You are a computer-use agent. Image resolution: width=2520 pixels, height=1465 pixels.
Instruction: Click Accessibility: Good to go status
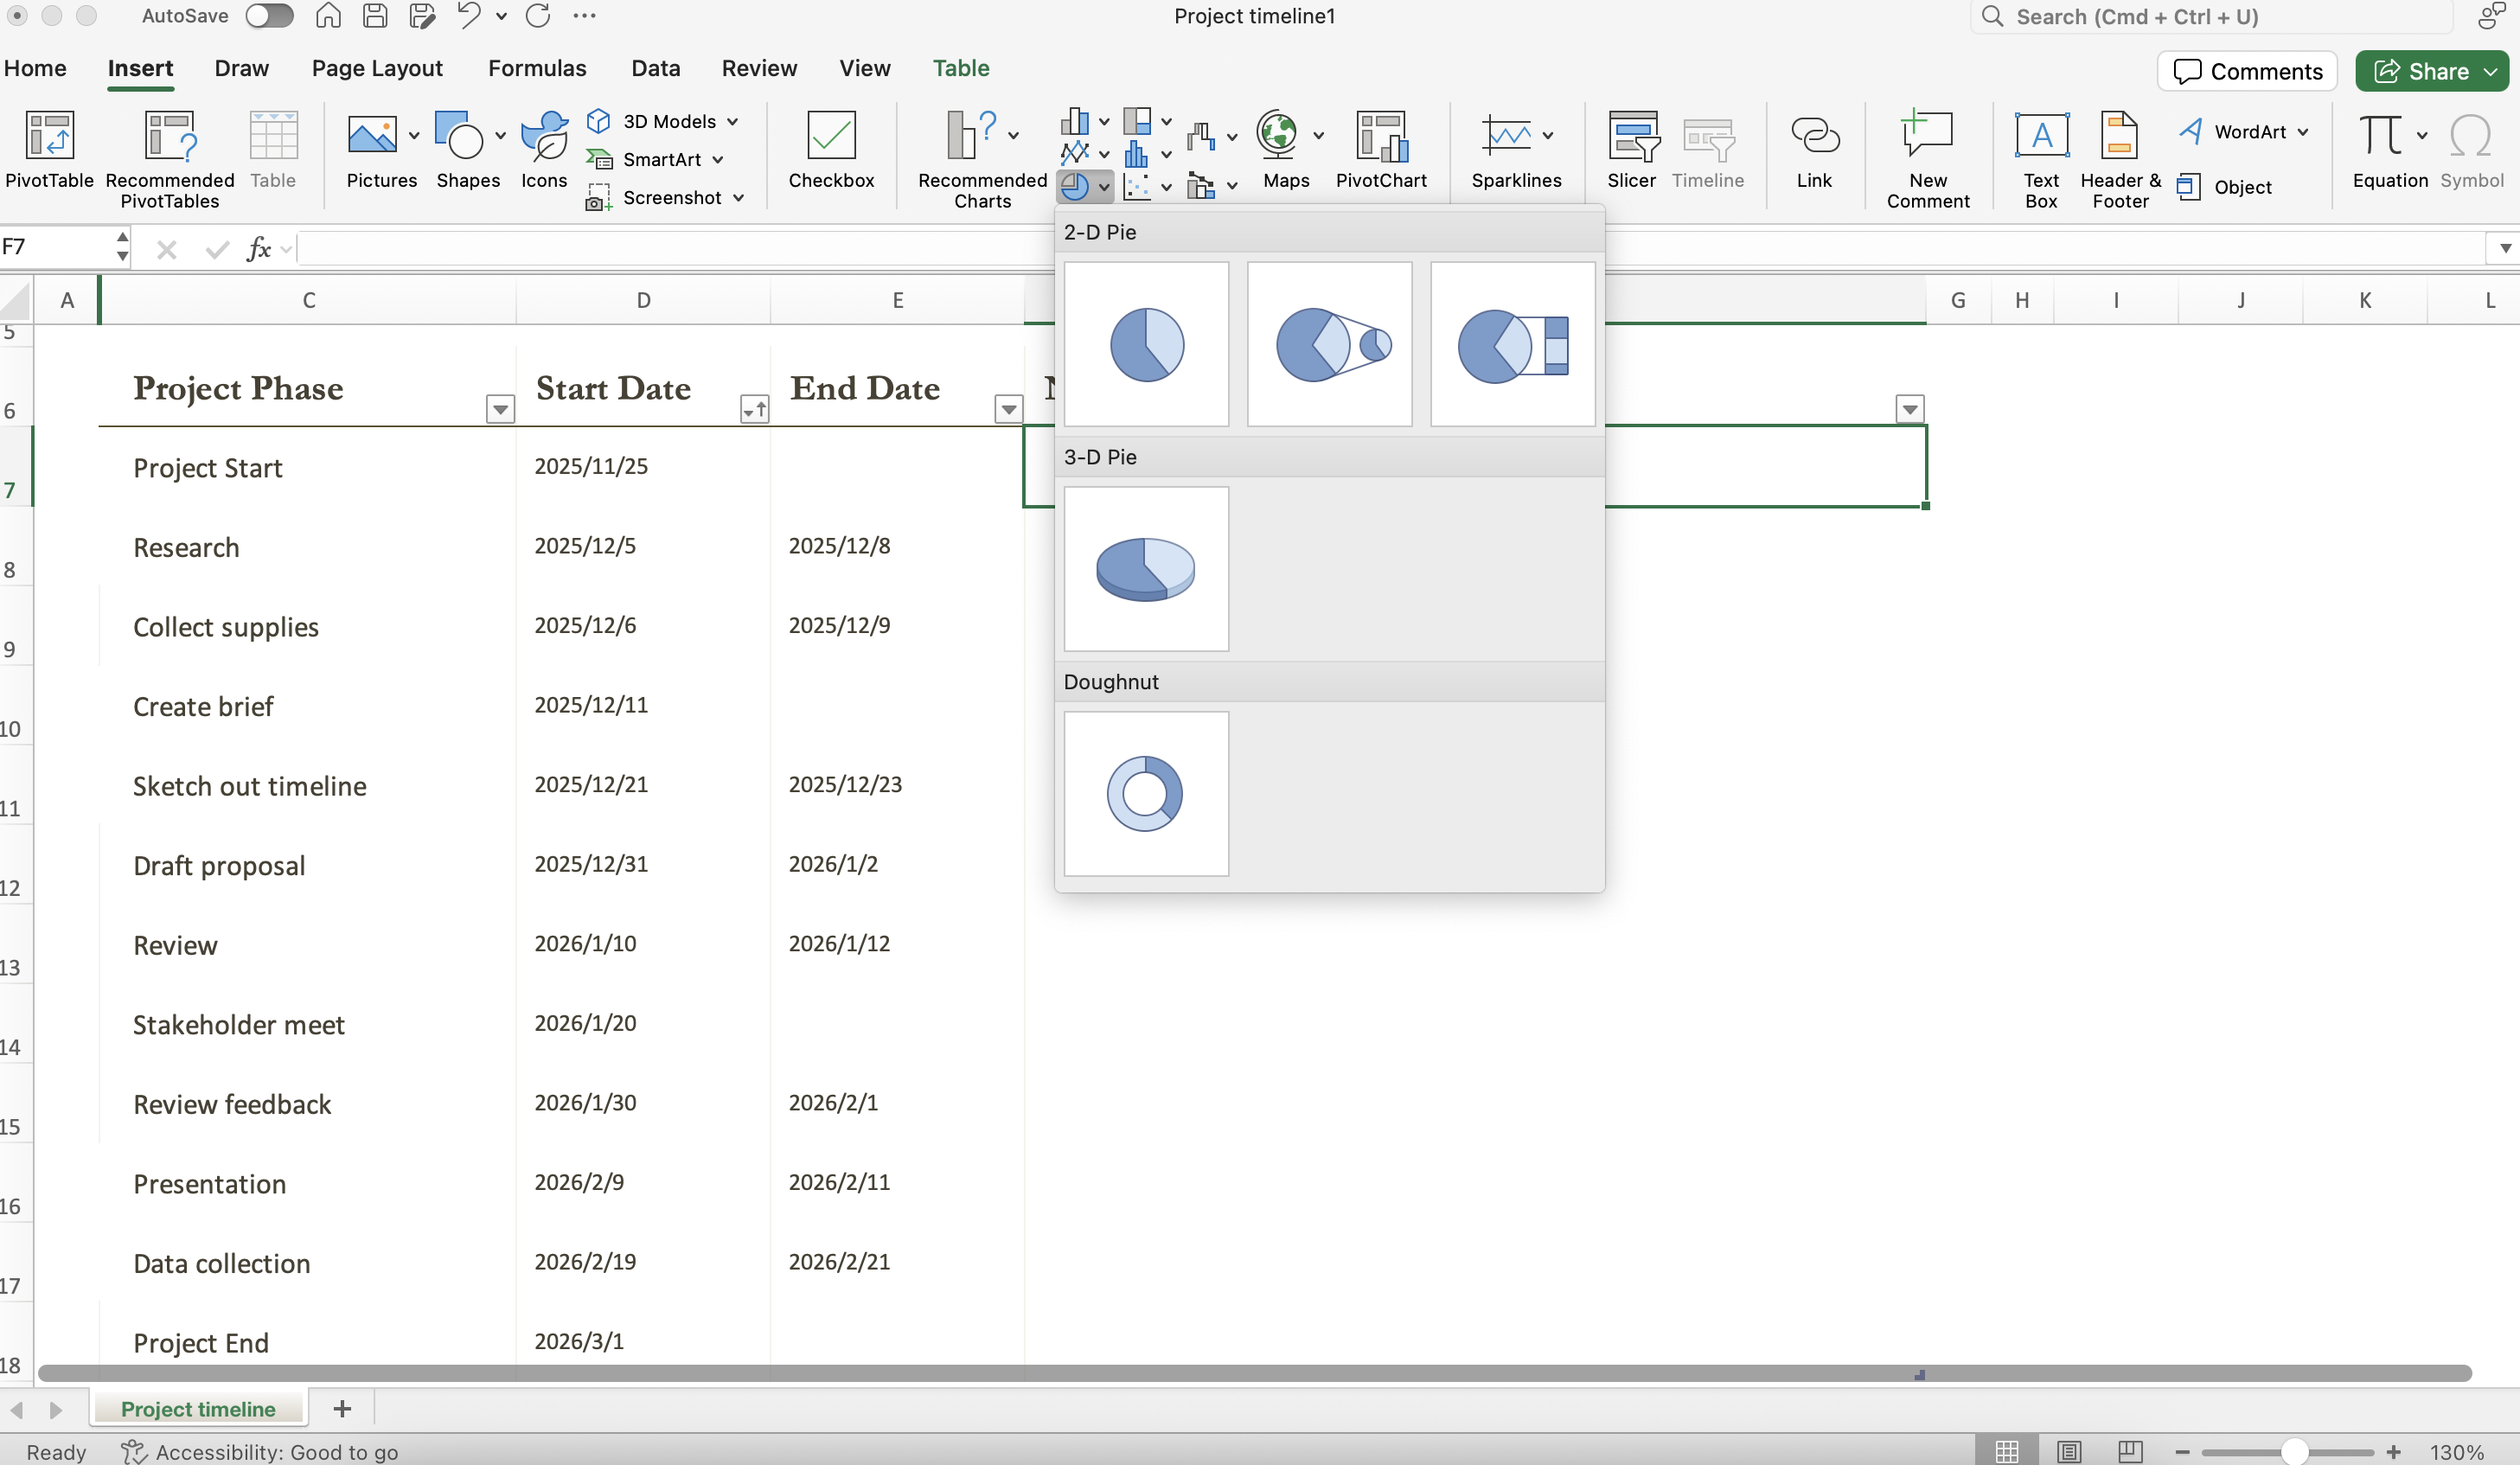(260, 1451)
